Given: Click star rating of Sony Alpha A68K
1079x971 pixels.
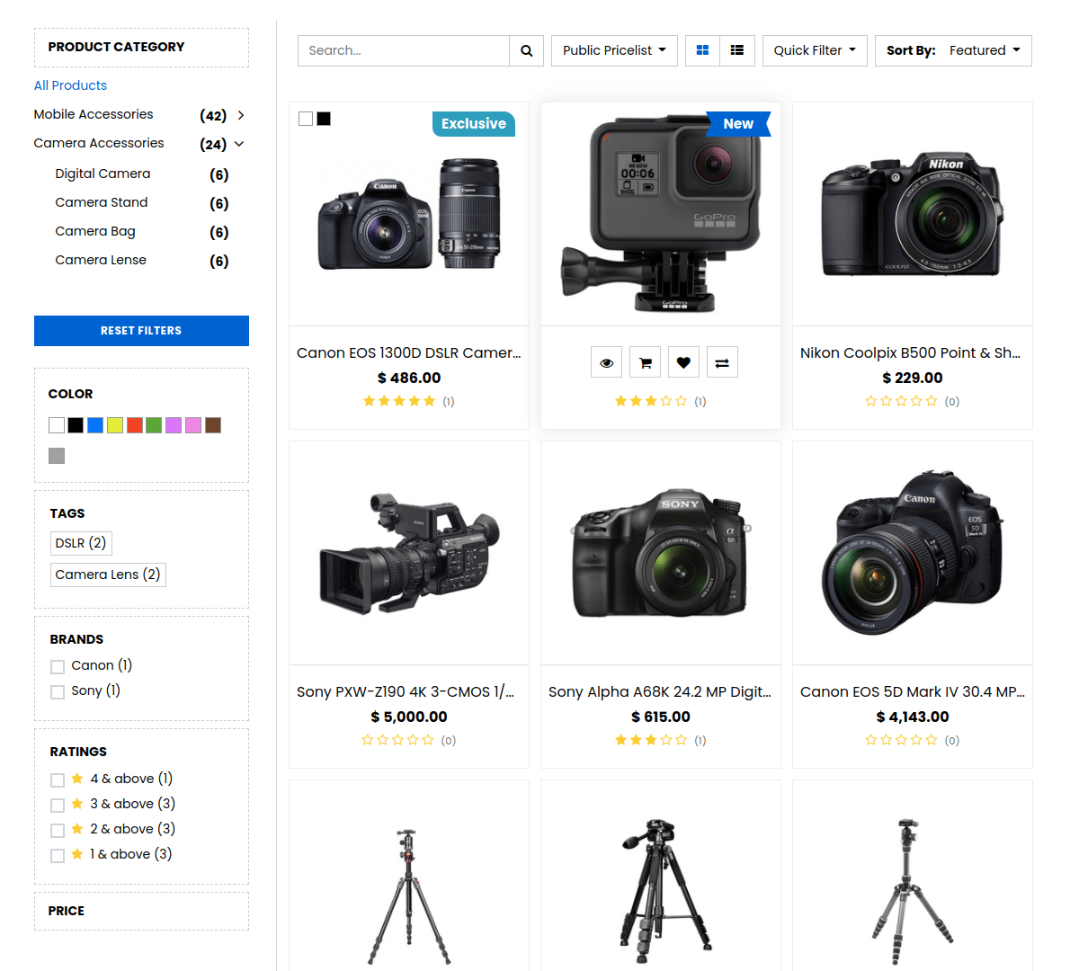Looking at the screenshot, I should coord(651,740).
